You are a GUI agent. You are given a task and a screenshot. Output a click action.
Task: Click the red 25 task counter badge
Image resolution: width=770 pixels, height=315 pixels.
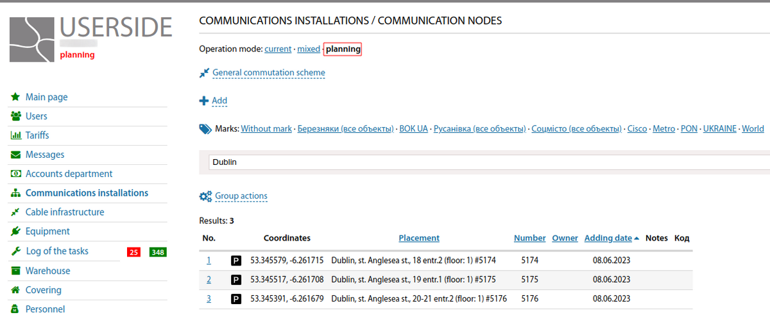133,252
